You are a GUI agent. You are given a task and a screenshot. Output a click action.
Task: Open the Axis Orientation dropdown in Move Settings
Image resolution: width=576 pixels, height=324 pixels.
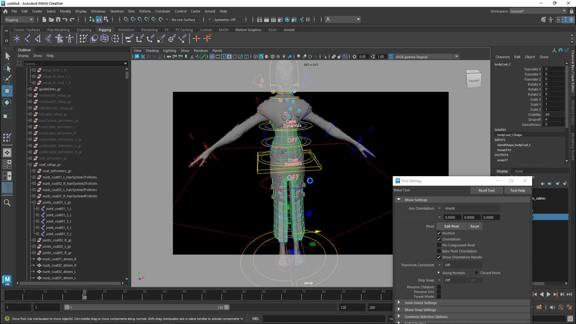click(x=440, y=208)
